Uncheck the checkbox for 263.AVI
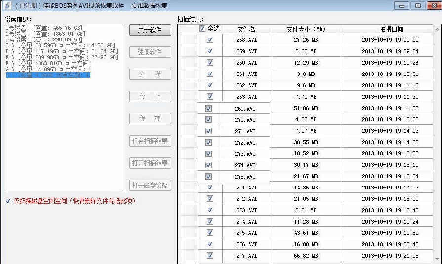 coord(210,96)
